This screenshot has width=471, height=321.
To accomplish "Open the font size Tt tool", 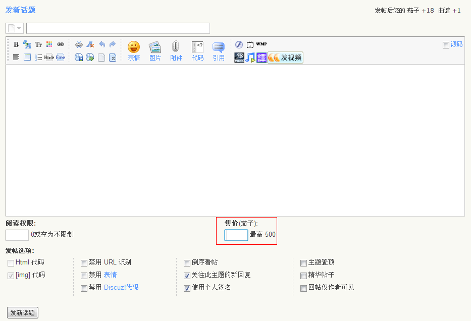I will pos(38,45).
